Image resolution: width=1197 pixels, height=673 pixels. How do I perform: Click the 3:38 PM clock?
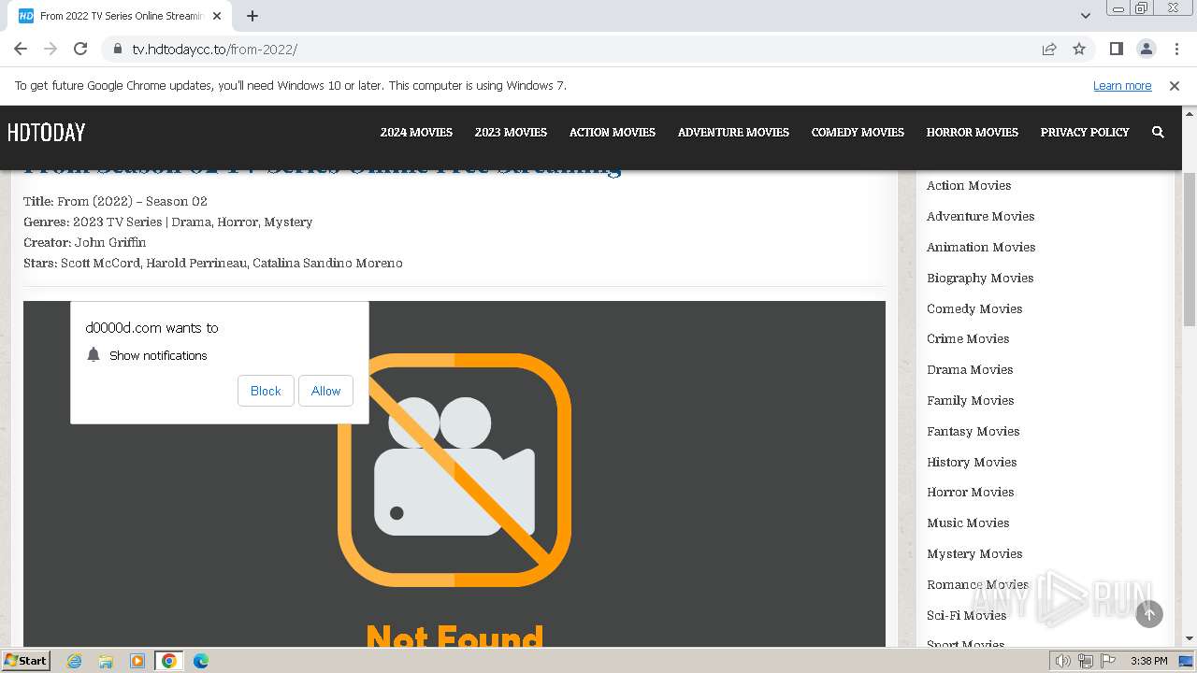click(1148, 661)
